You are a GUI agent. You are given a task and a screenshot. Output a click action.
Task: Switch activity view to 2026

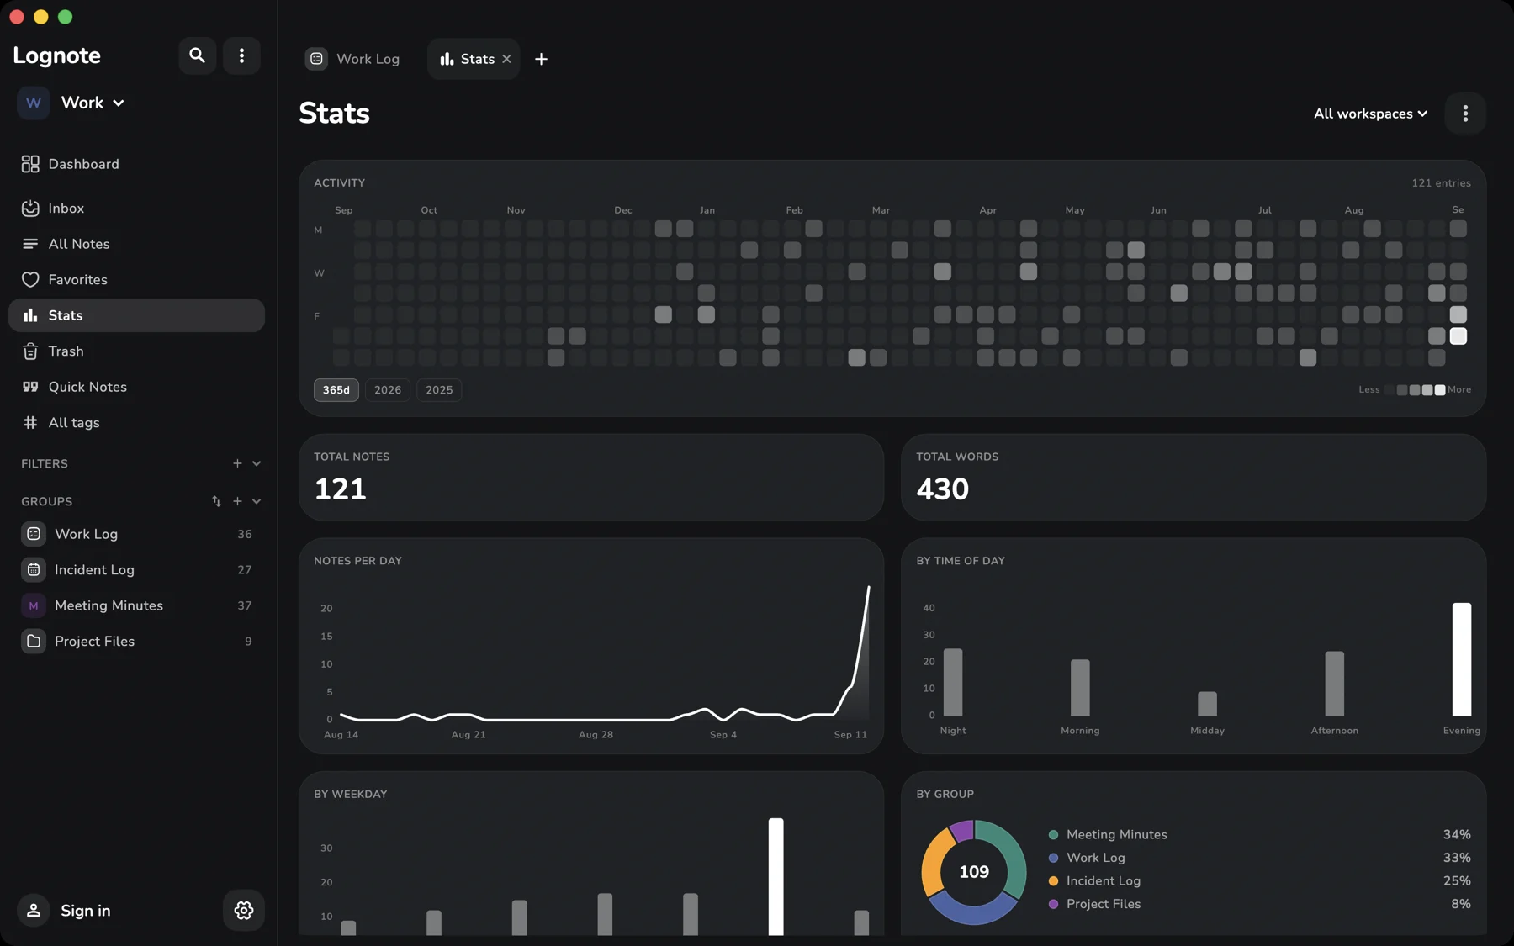[x=388, y=390]
